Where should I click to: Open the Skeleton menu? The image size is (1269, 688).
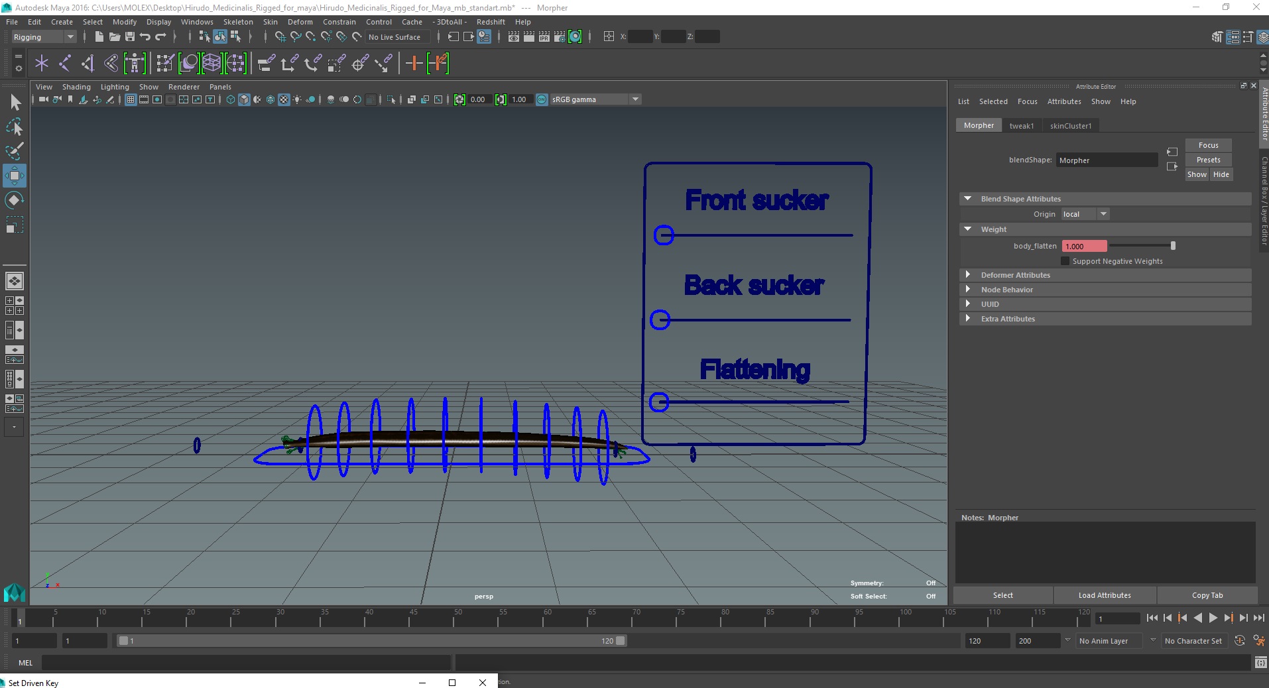click(x=237, y=22)
